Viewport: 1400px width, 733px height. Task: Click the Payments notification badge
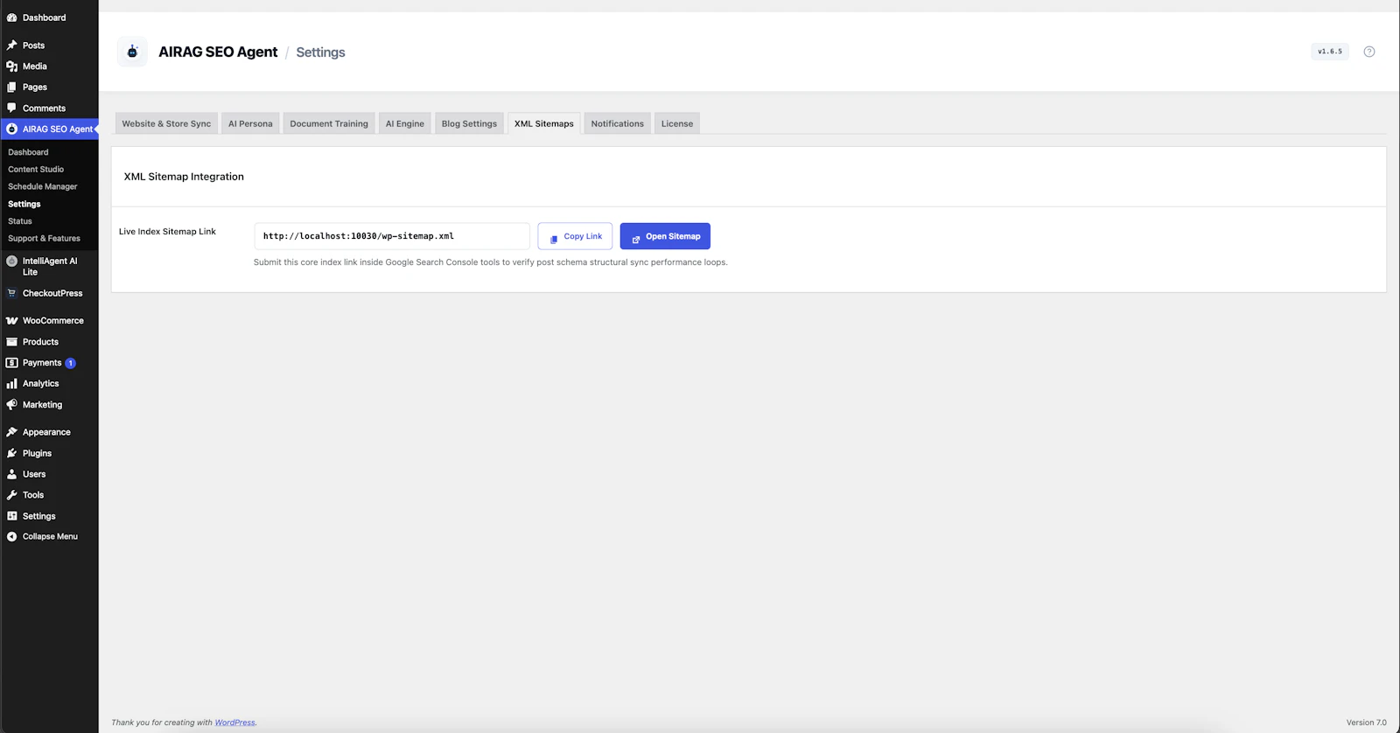pos(71,363)
